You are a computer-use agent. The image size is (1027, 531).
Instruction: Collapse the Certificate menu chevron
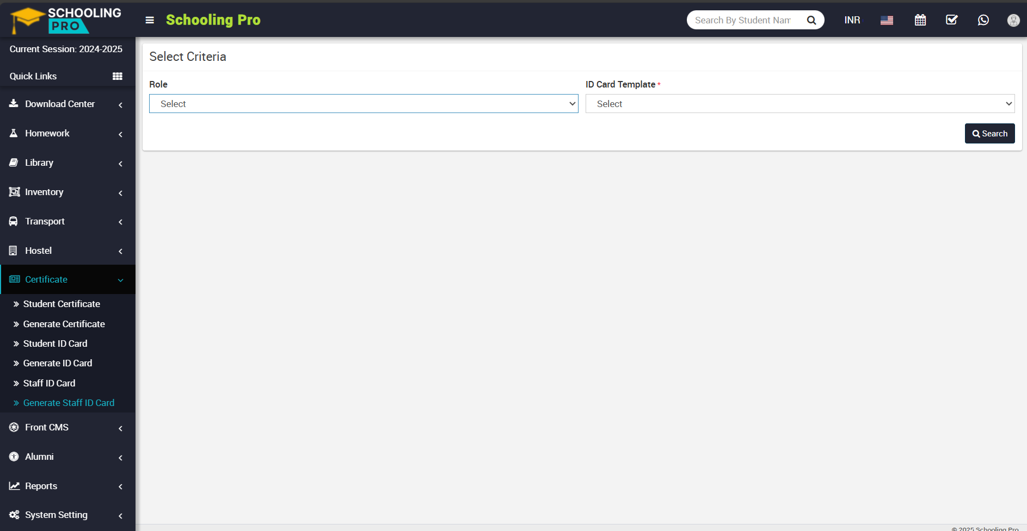click(x=120, y=280)
